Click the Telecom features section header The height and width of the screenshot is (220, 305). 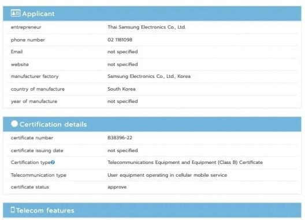click(x=152, y=210)
